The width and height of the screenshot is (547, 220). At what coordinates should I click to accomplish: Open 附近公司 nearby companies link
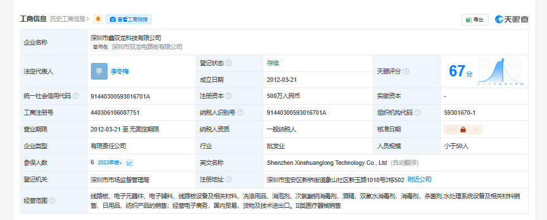(419, 179)
